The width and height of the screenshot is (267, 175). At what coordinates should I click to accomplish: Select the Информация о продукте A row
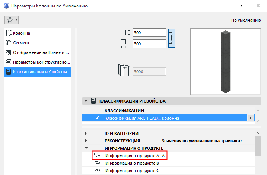tap(168, 156)
